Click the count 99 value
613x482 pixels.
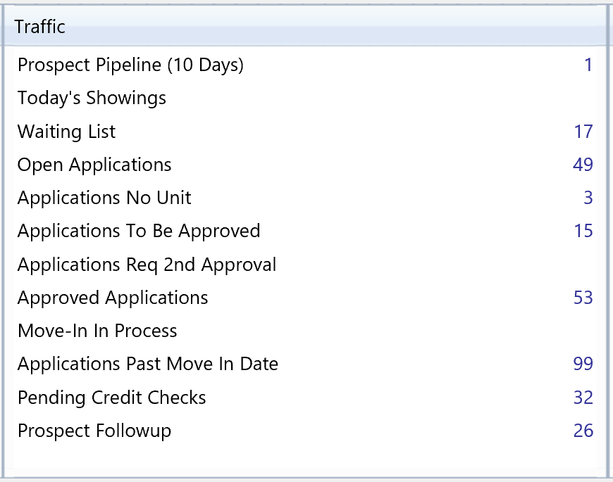583,364
